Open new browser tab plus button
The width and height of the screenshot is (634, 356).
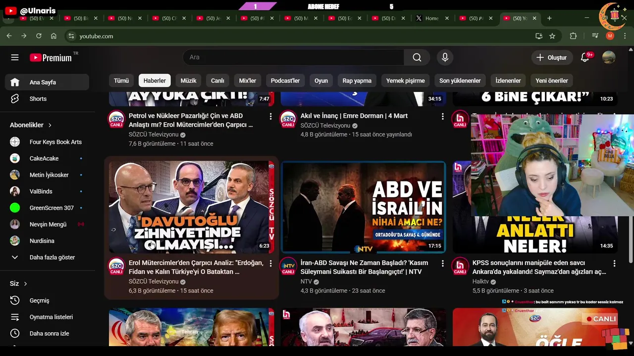549,18
